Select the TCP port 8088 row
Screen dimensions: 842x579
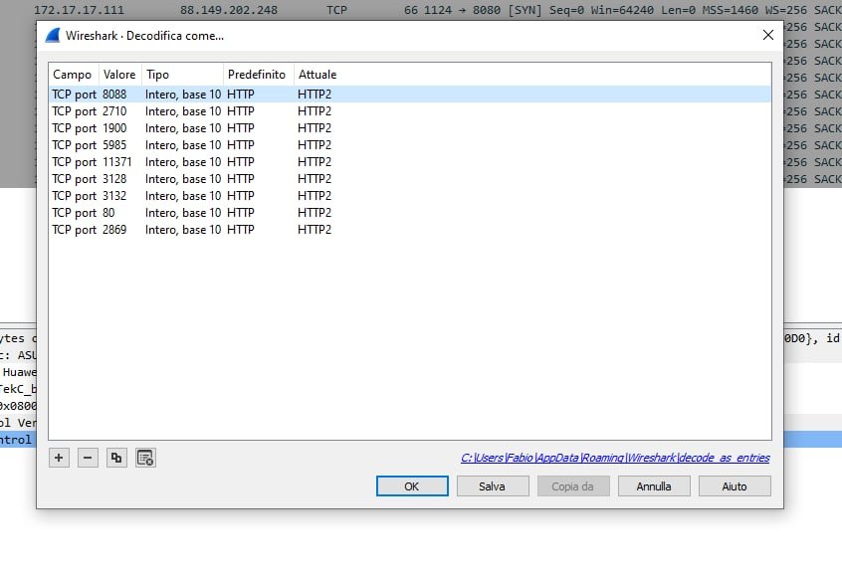pos(410,95)
